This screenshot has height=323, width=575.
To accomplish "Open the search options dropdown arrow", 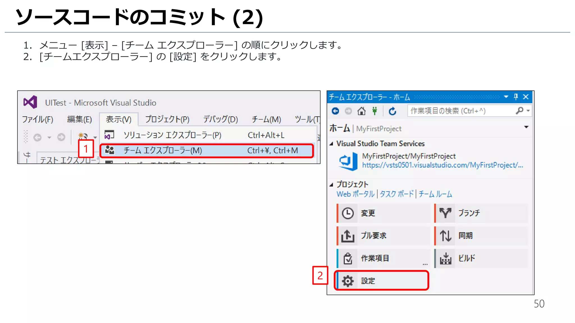I will [x=528, y=110].
